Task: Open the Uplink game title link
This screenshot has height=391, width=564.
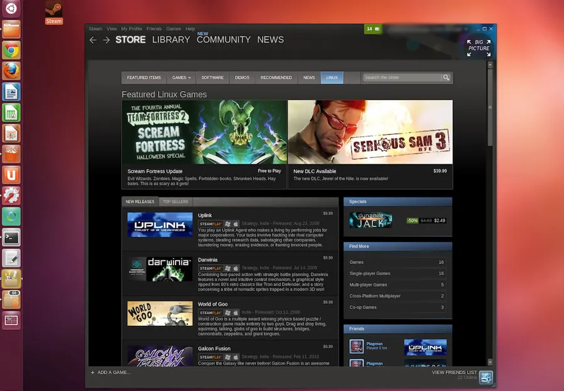Action: pos(205,215)
